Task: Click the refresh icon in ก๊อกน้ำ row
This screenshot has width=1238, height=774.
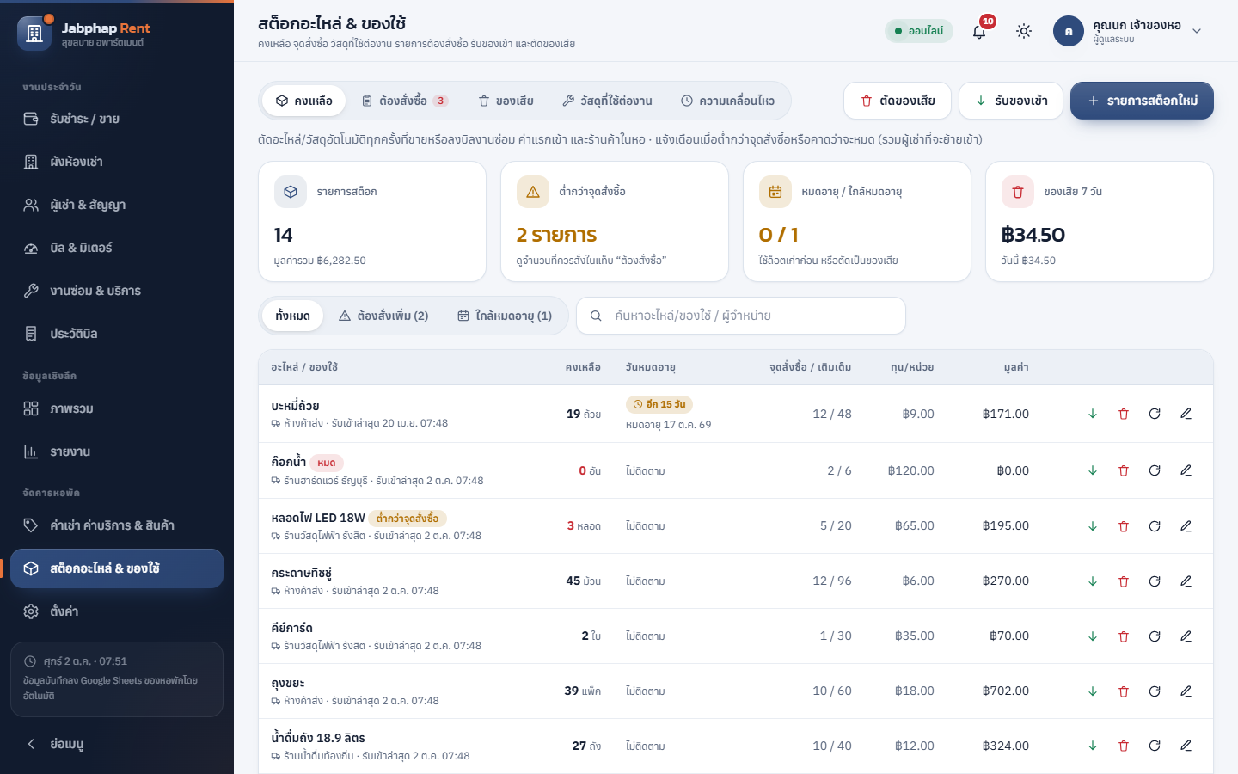Action: pyautogui.click(x=1155, y=470)
